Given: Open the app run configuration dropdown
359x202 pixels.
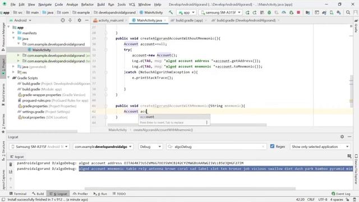Looking at the screenshot, I should tap(186, 12).
